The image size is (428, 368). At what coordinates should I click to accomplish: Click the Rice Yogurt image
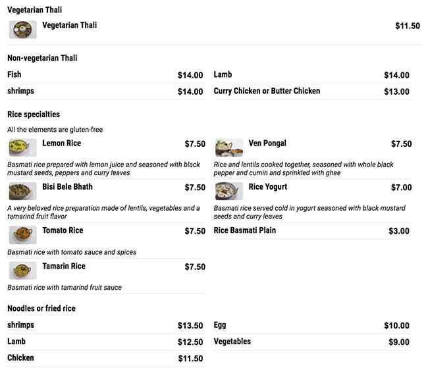pyautogui.click(x=228, y=191)
